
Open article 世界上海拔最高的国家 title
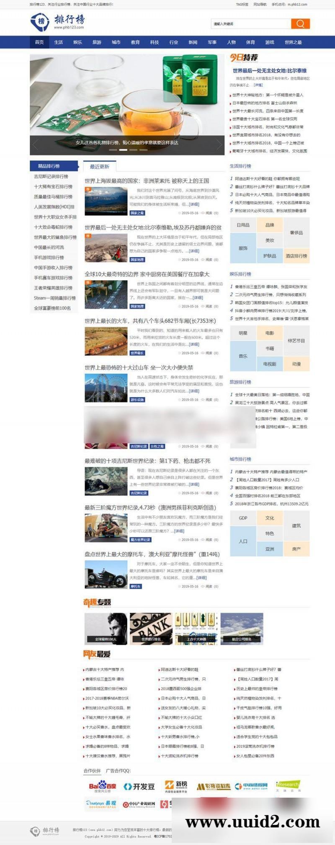click(x=147, y=181)
